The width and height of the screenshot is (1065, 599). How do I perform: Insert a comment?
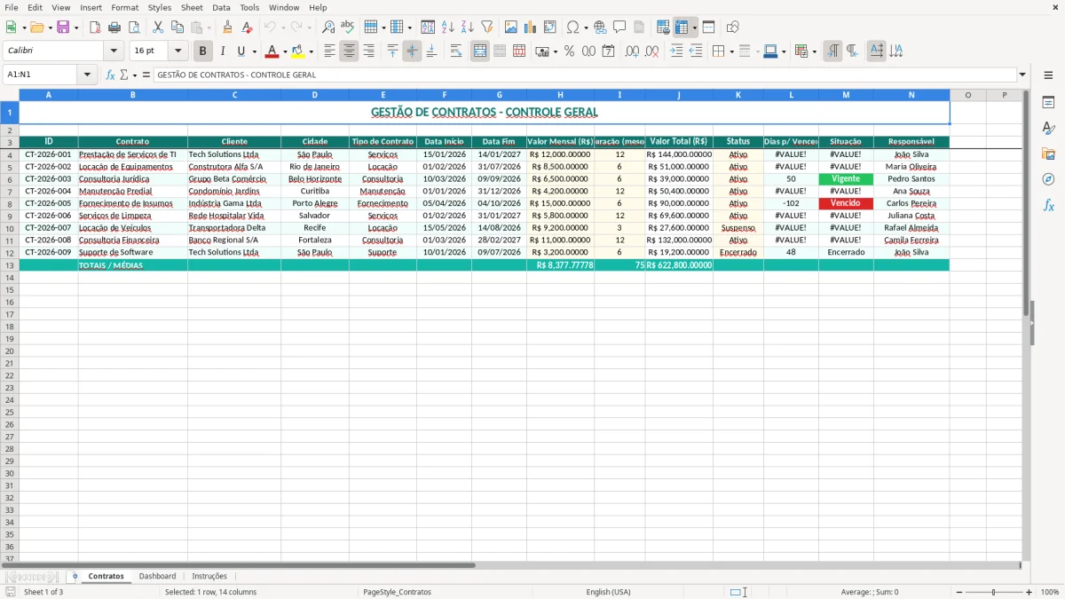(619, 28)
